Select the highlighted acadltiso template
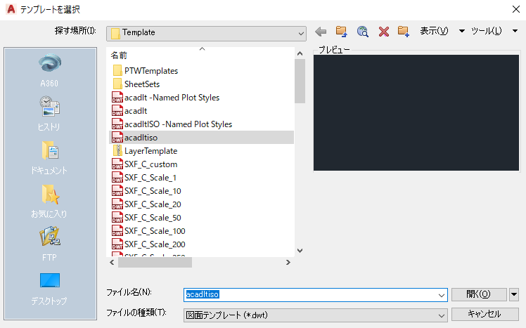The height and width of the screenshot is (328, 526). click(x=201, y=138)
